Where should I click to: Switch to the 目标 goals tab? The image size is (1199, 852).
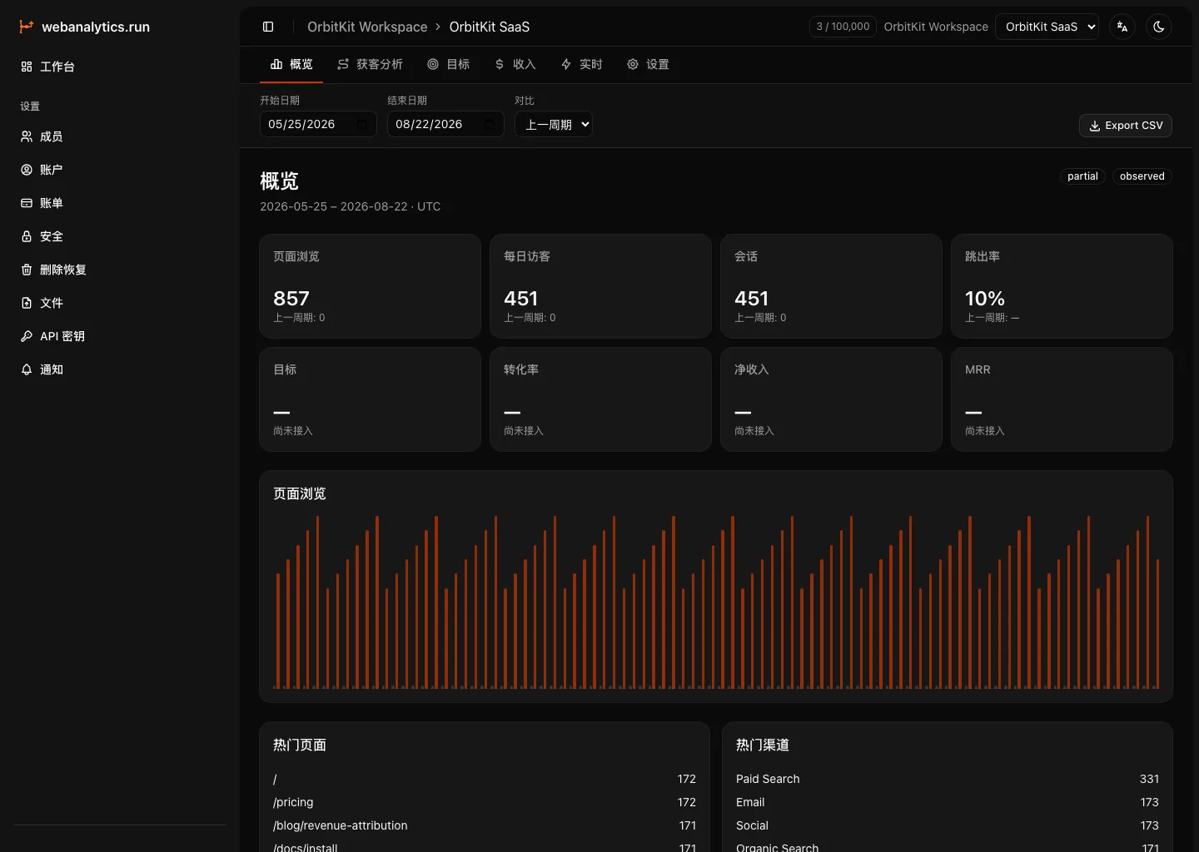448,64
